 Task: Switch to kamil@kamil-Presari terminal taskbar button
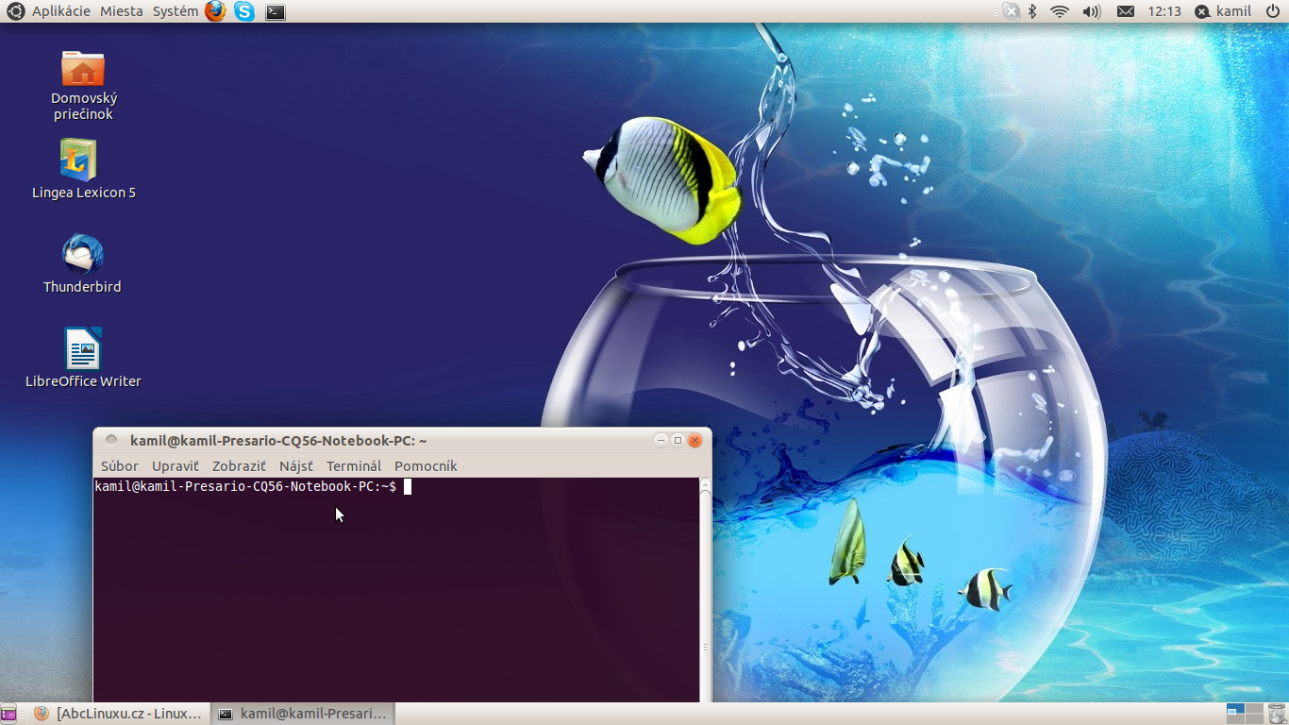[x=302, y=714]
